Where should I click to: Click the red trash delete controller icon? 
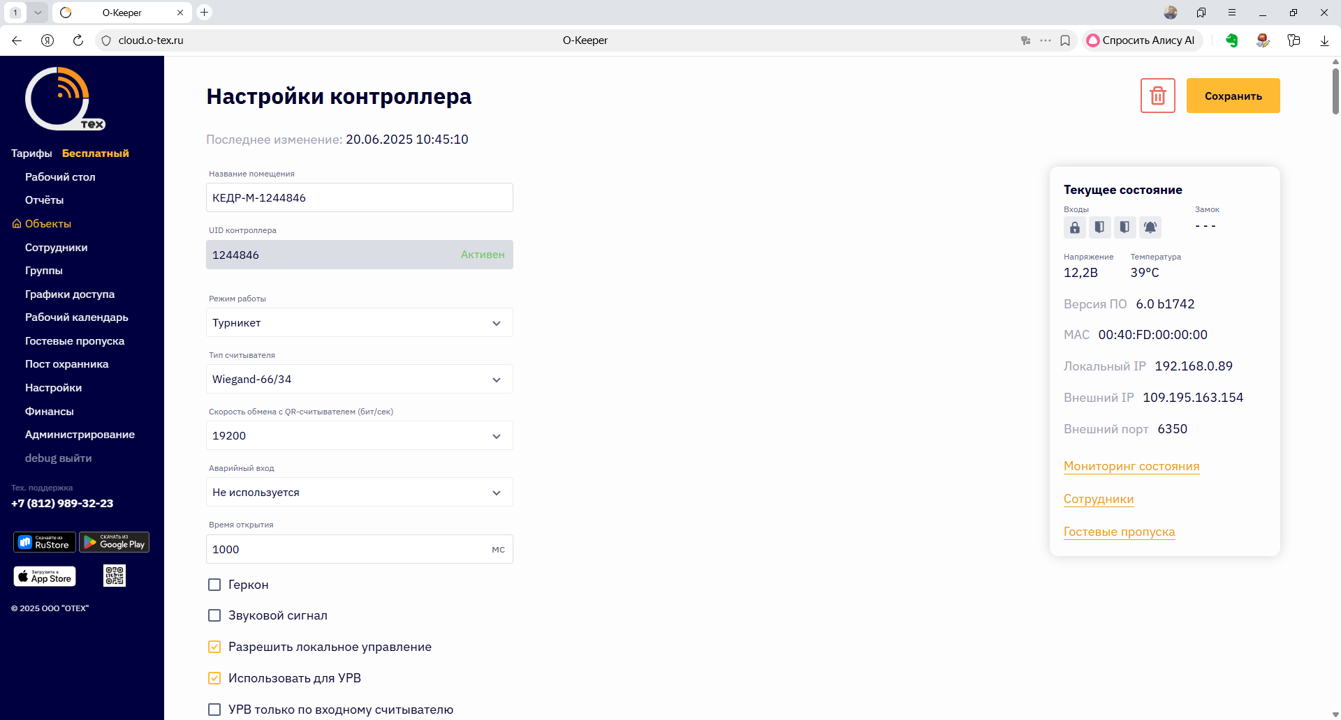coord(1157,96)
